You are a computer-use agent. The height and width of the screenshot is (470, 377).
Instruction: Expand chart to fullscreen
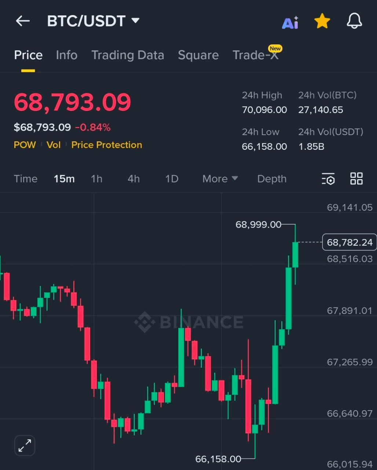pyautogui.click(x=25, y=446)
